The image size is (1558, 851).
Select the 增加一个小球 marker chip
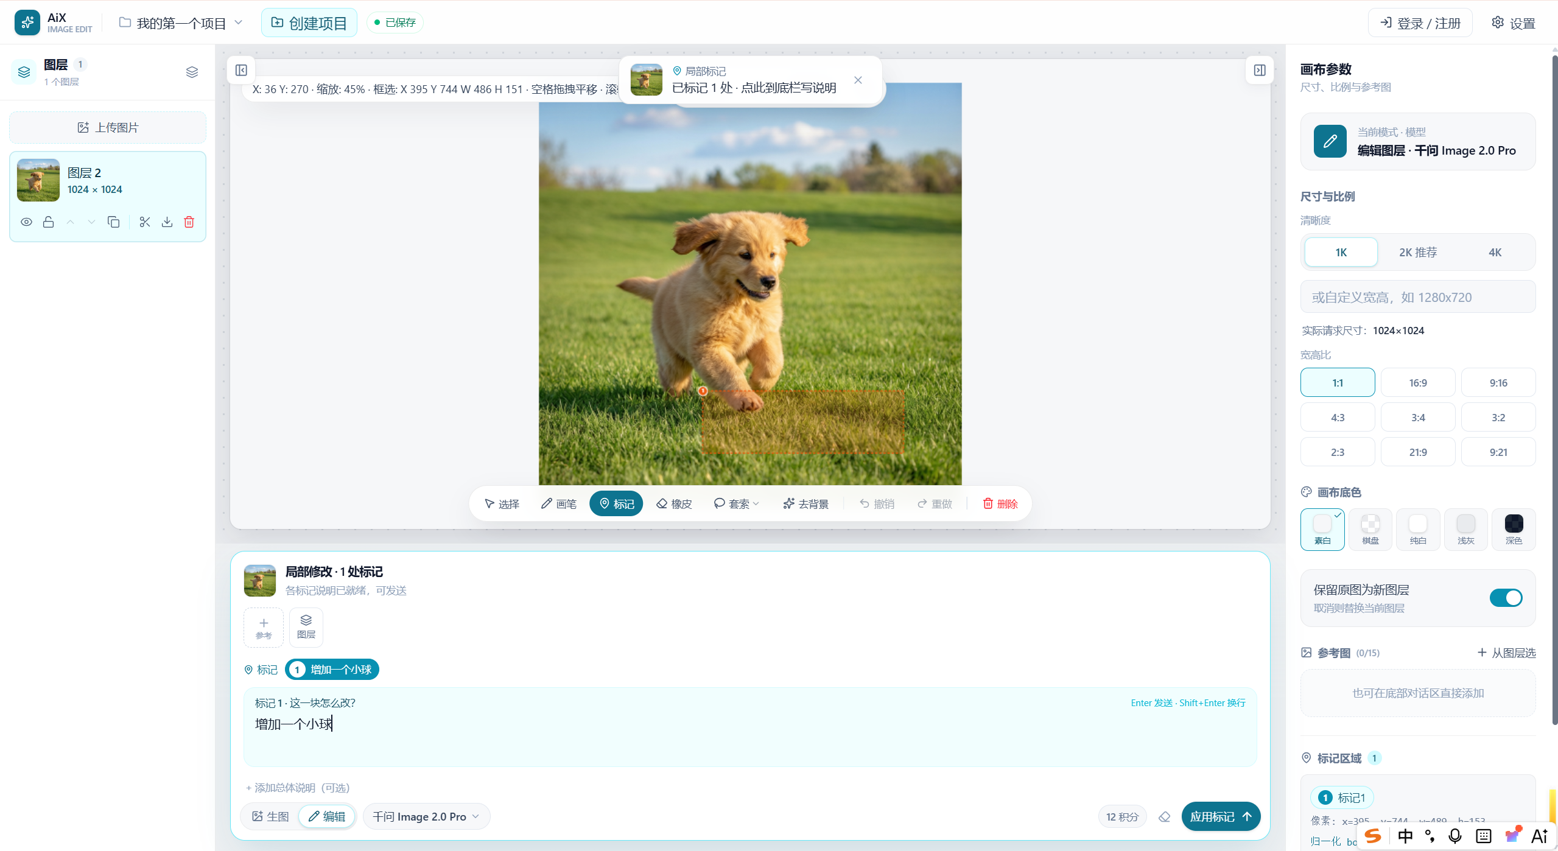pos(332,670)
